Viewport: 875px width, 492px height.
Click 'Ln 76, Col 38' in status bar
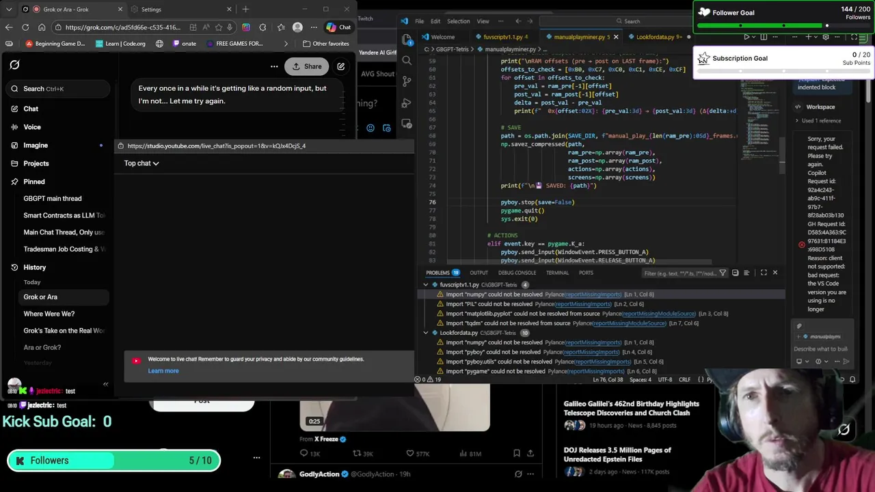(x=608, y=379)
